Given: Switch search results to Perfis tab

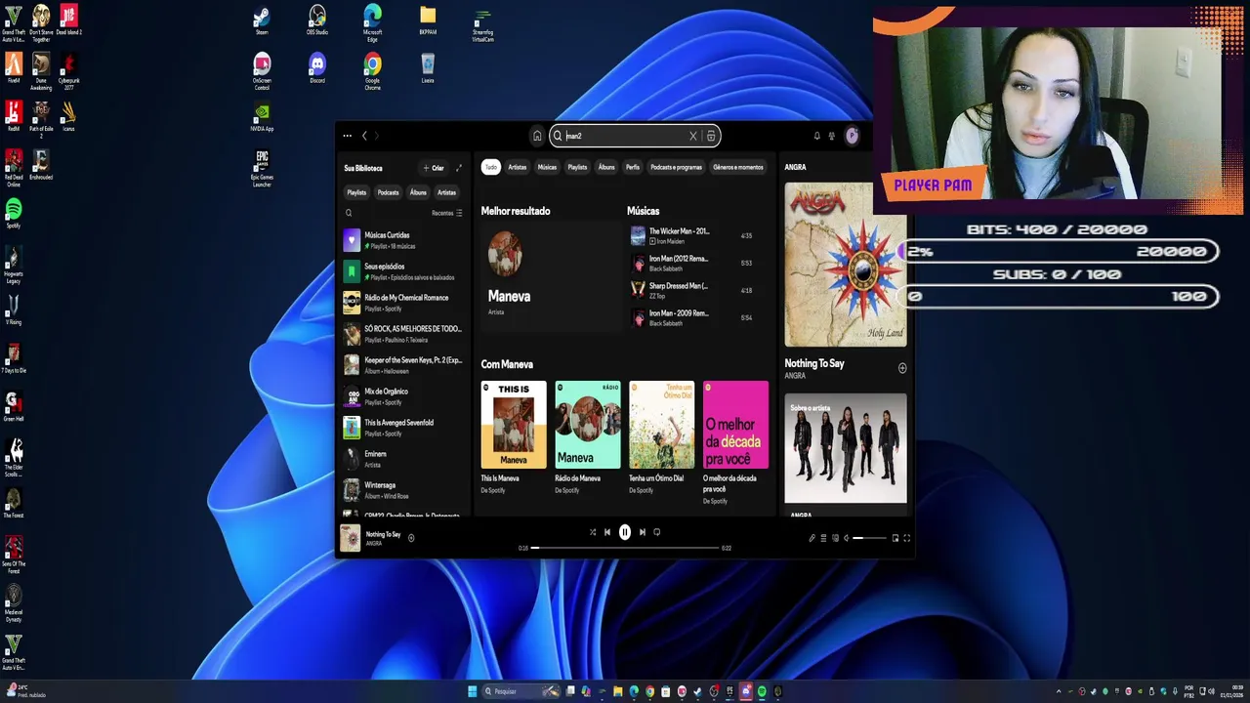Looking at the screenshot, I should 633,167.
